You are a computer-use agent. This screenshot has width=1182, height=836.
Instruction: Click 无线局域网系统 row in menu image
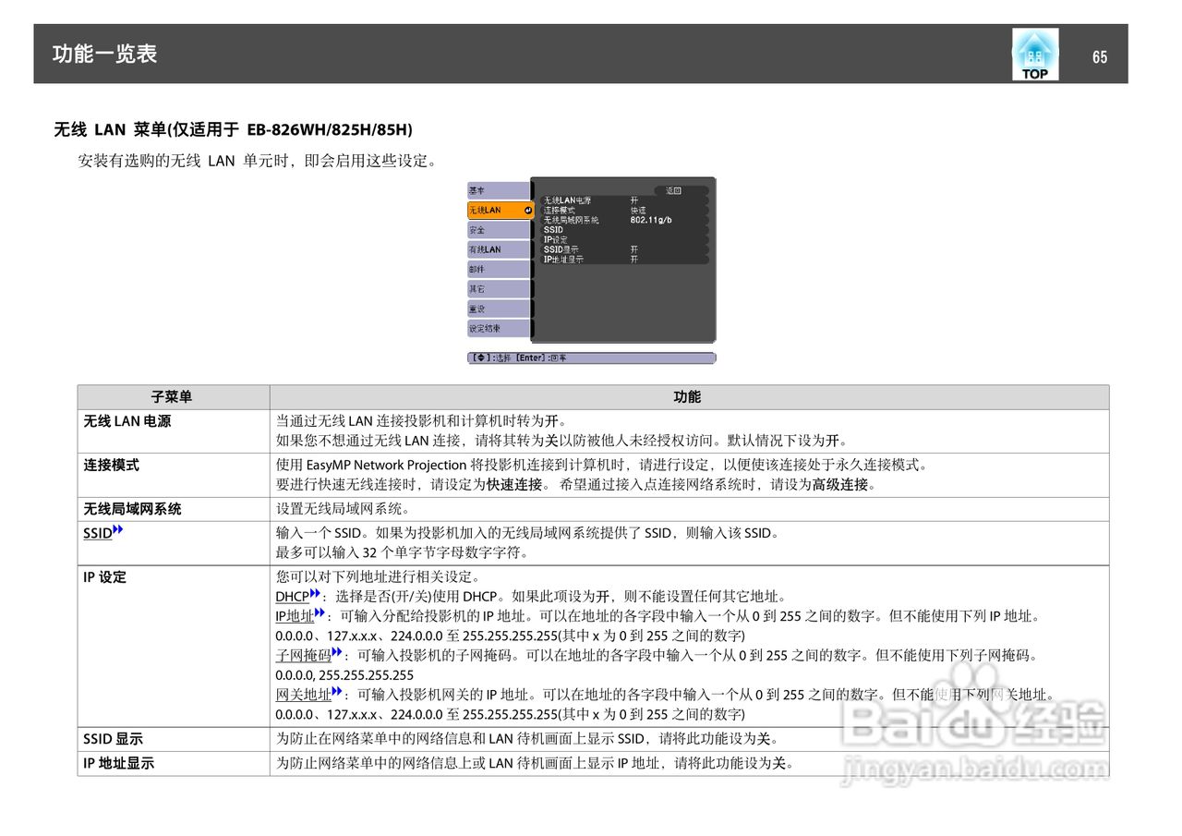point(624,220)
